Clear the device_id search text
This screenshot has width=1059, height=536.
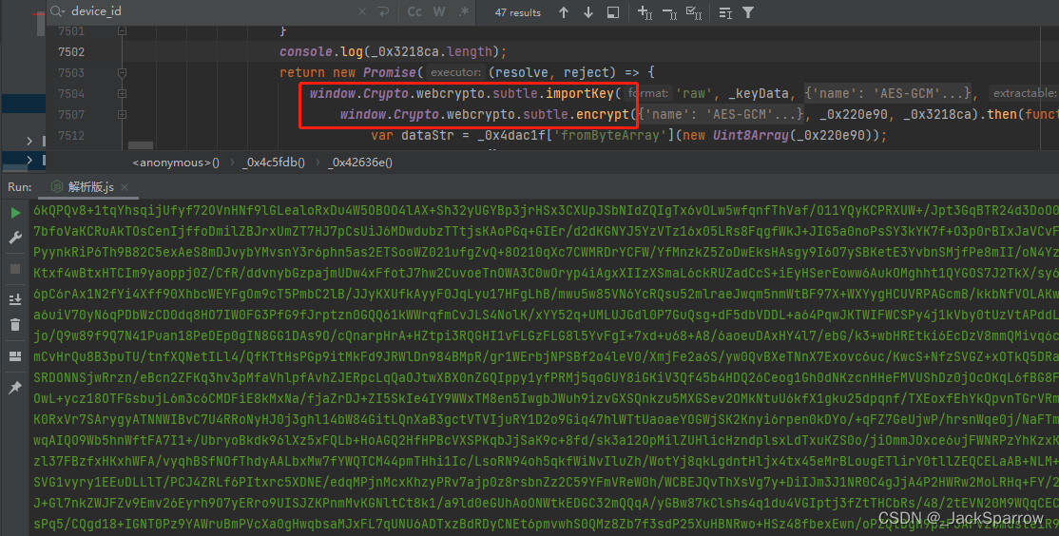[362, 12]
